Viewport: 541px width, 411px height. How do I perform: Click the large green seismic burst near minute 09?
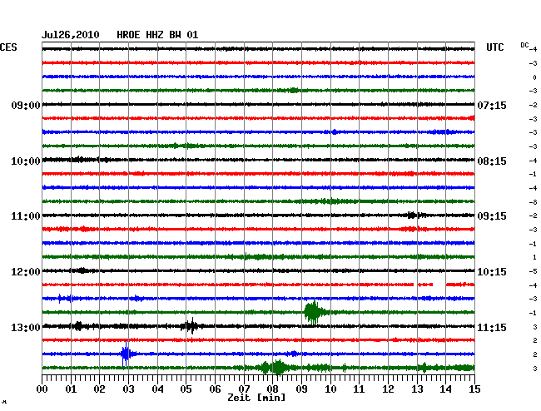tap(314, 312)
